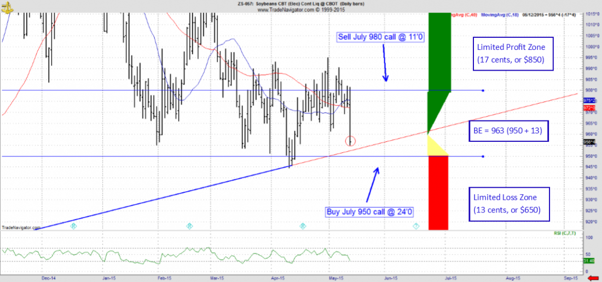This screenshot has width=602, height=282.
Task: Click the endpoint dot of the 950 horizontal line
Action: click(x=483, y=157)
